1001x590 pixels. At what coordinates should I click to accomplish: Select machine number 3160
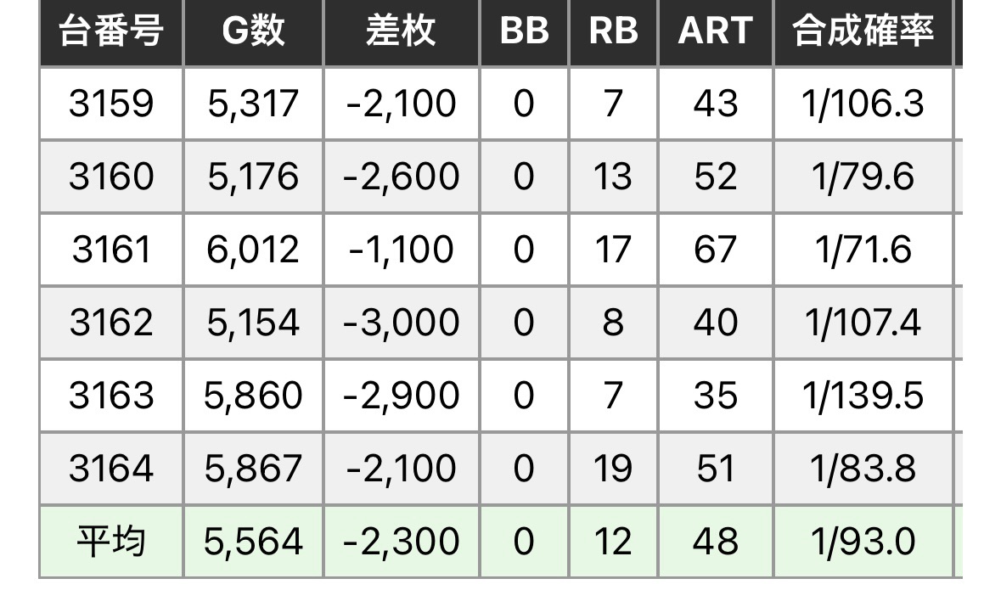tap(110, 177)
